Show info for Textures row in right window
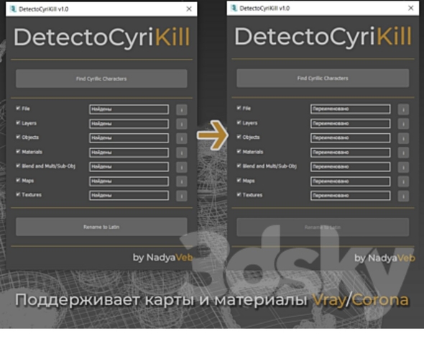This screenshot has height=344, width=424. coord(403,196)
